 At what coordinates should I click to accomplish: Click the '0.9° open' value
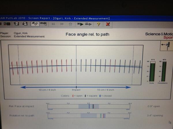(x=154, y=106)
